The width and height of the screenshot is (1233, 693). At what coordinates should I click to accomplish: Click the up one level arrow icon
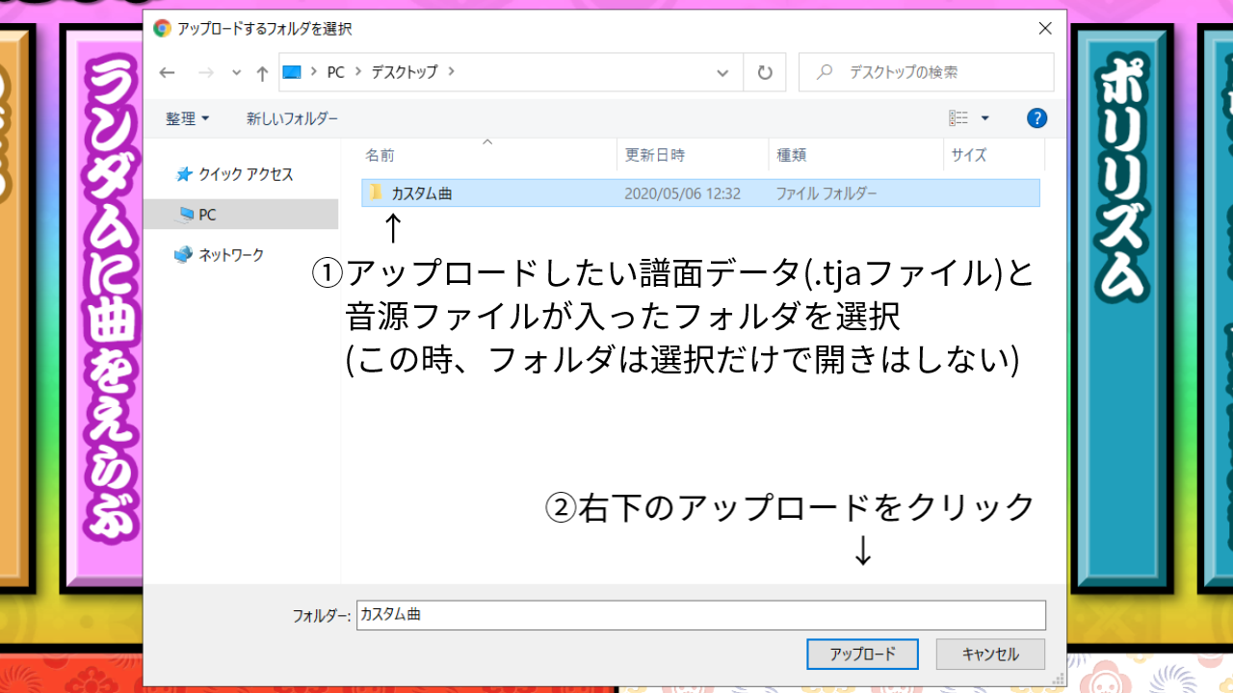261,72
